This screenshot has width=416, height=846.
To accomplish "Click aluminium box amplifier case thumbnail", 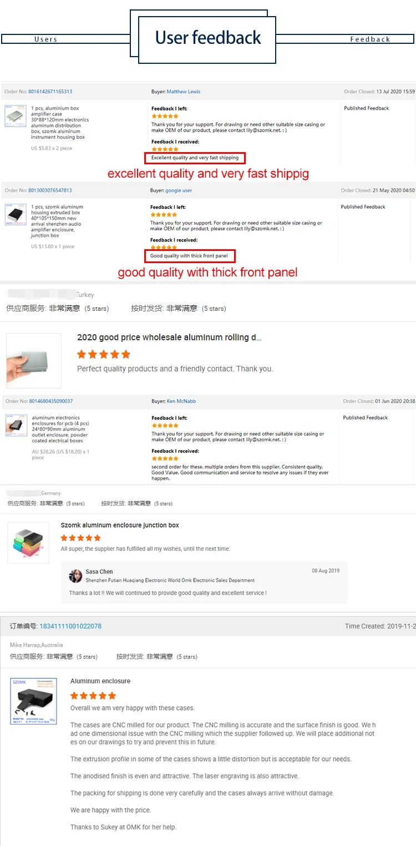I will pyautogui.click(x=16, y=116).
